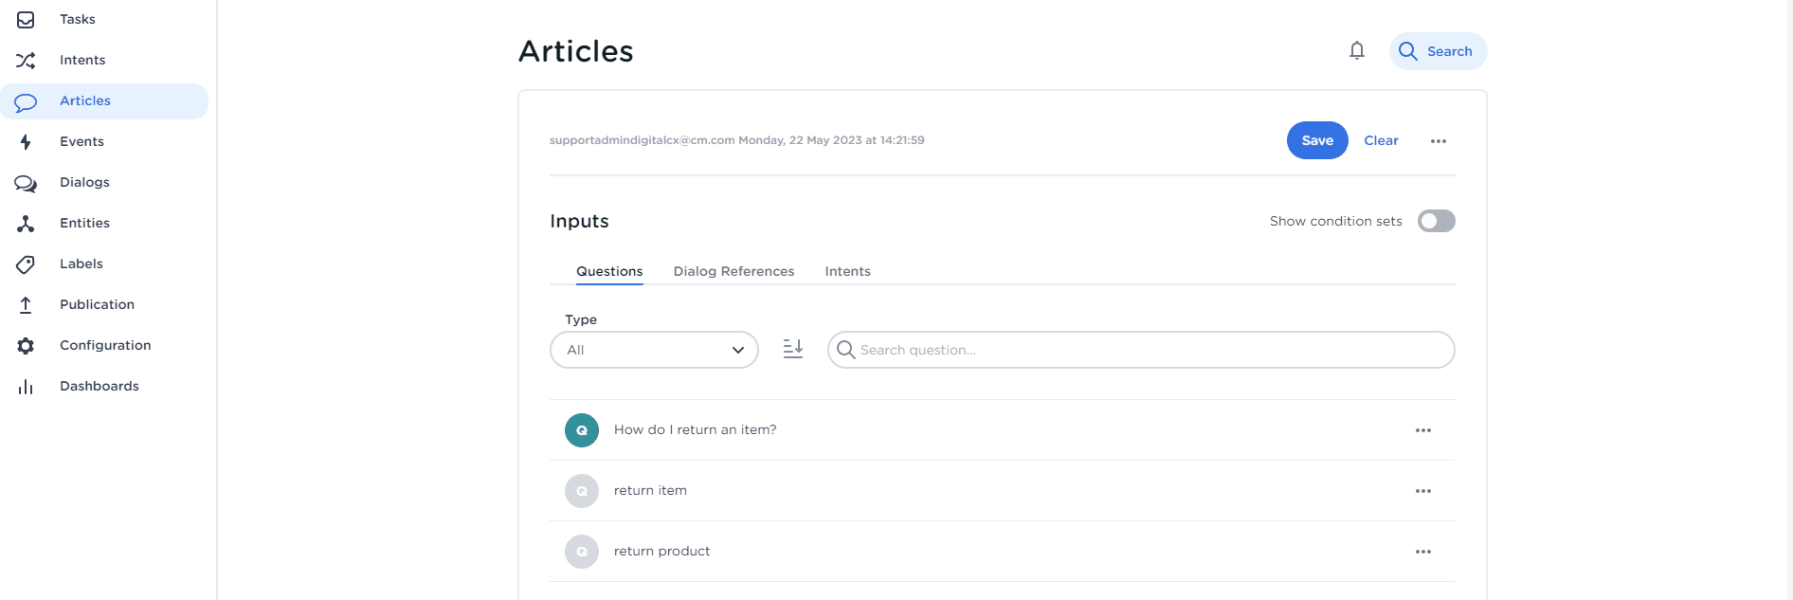This screenshot has width=1793, height=600.
Task: Open the Tasks inbox icon in sidebar
Action: pos(26,20)
